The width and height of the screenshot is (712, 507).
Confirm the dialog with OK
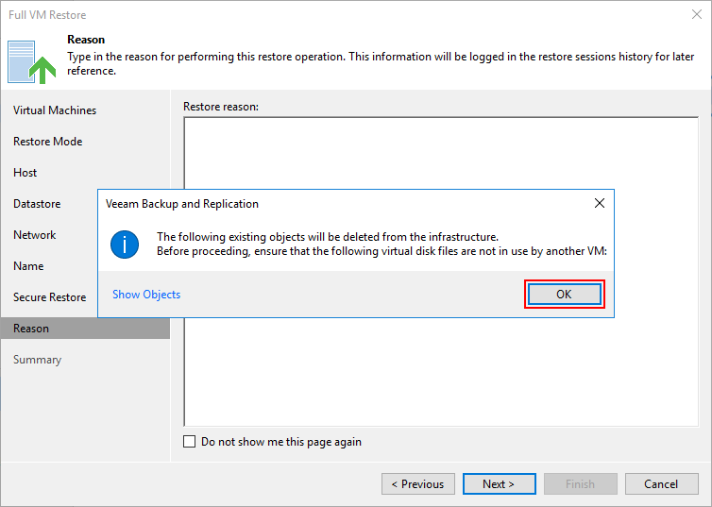tap(564, 295)
